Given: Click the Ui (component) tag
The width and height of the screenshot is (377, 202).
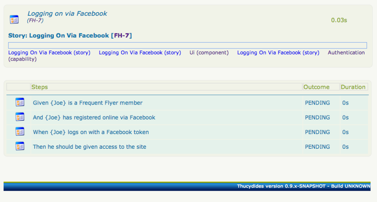Looking at the screenshot, I should click(209, 53).
